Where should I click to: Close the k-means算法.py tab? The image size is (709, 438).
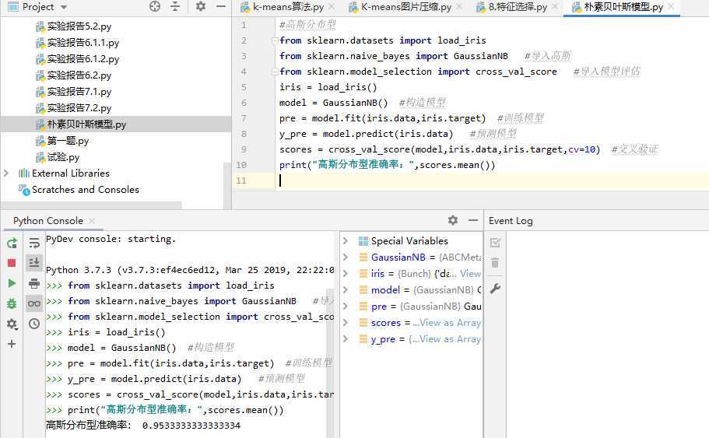pyautogui.click(x=332, y=7)
